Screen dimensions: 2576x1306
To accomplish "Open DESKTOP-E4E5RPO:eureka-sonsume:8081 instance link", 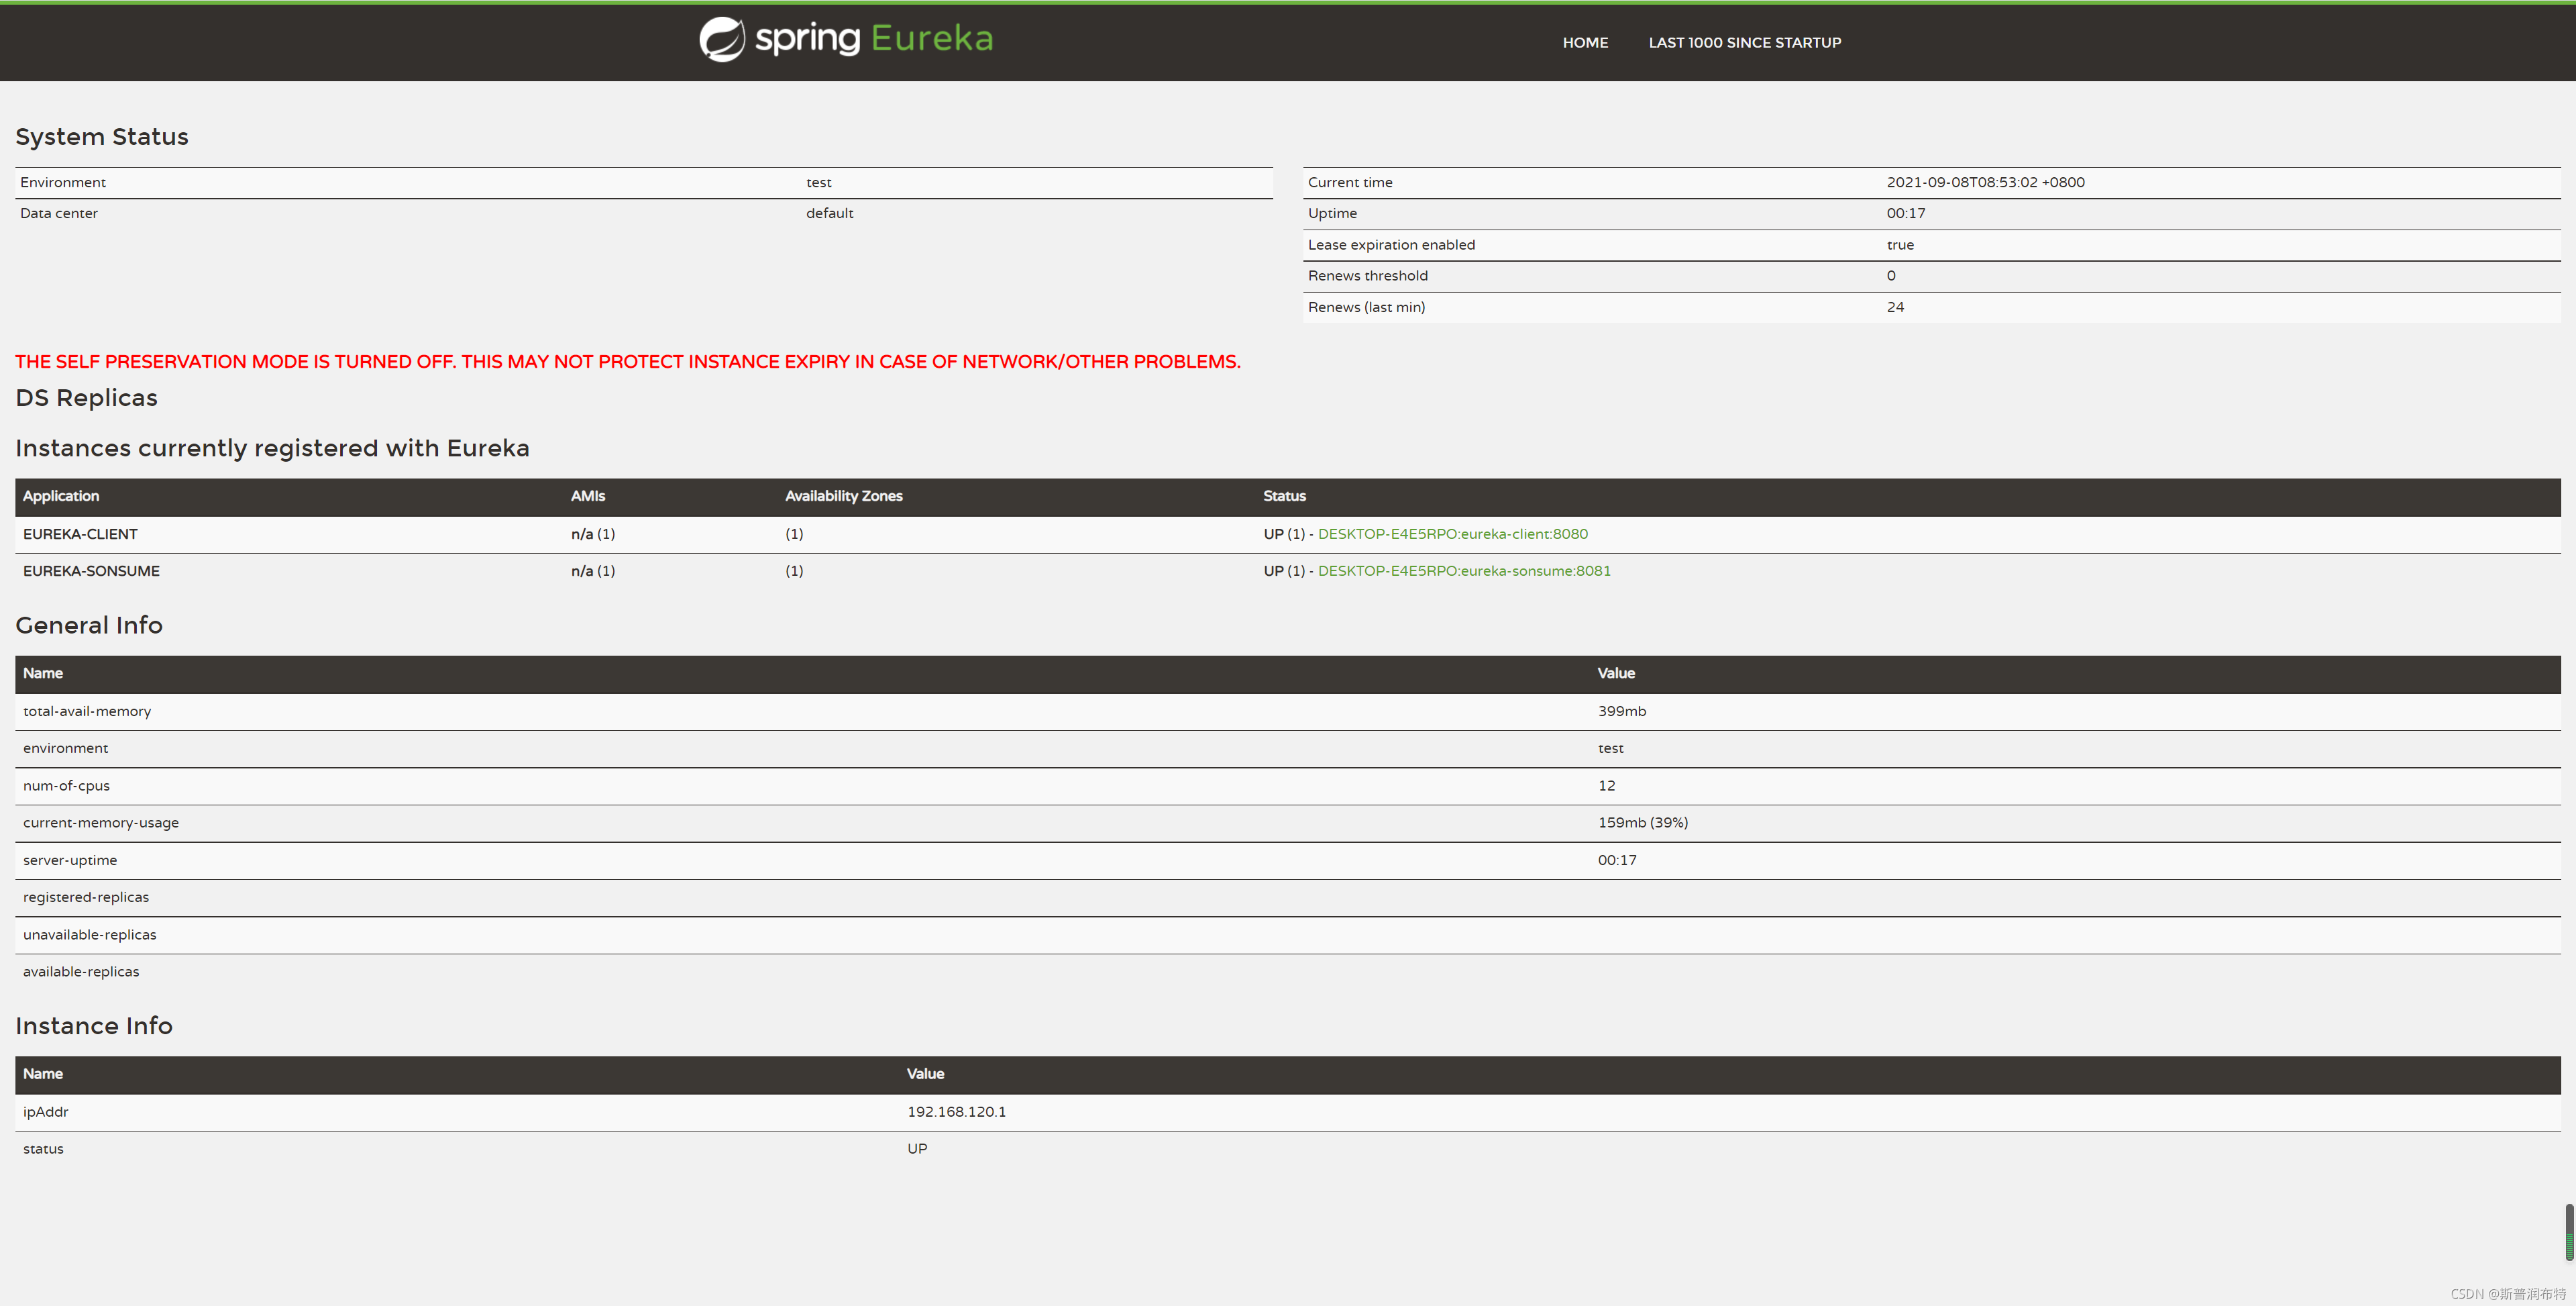I will 1464,570.
